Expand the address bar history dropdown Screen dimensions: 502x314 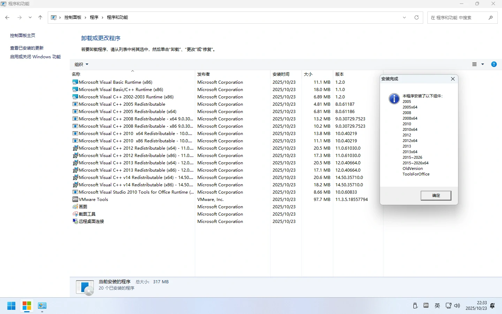pyautogui.click(x=404, y=17)
